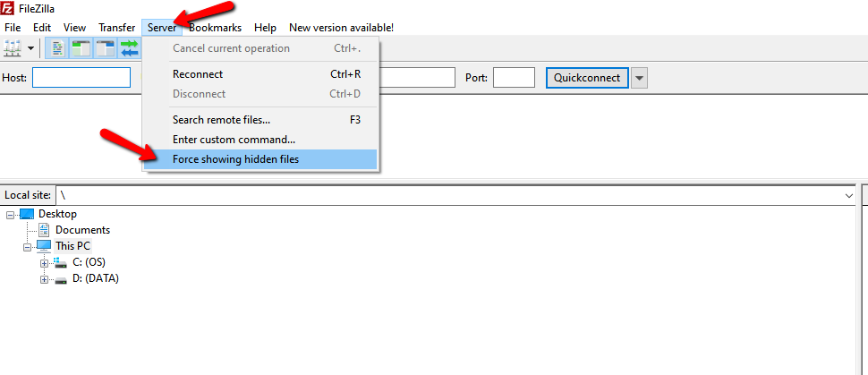Viewport: 868px width, 375px height.
Task: Select Desktop in the local tree
Action: (57, 214)
